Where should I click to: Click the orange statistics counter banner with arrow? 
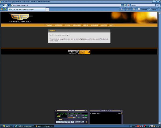(85, 52)
